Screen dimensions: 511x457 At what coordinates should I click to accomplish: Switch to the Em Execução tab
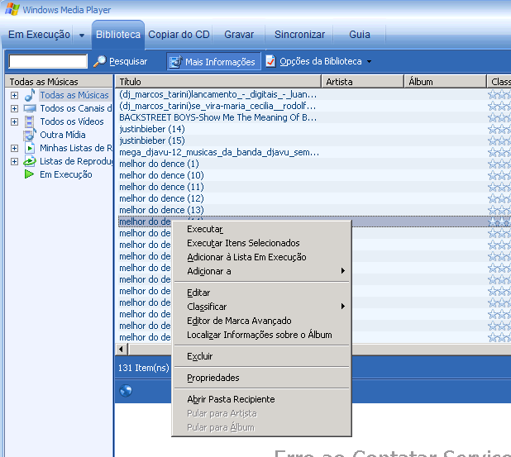(39, 35)
